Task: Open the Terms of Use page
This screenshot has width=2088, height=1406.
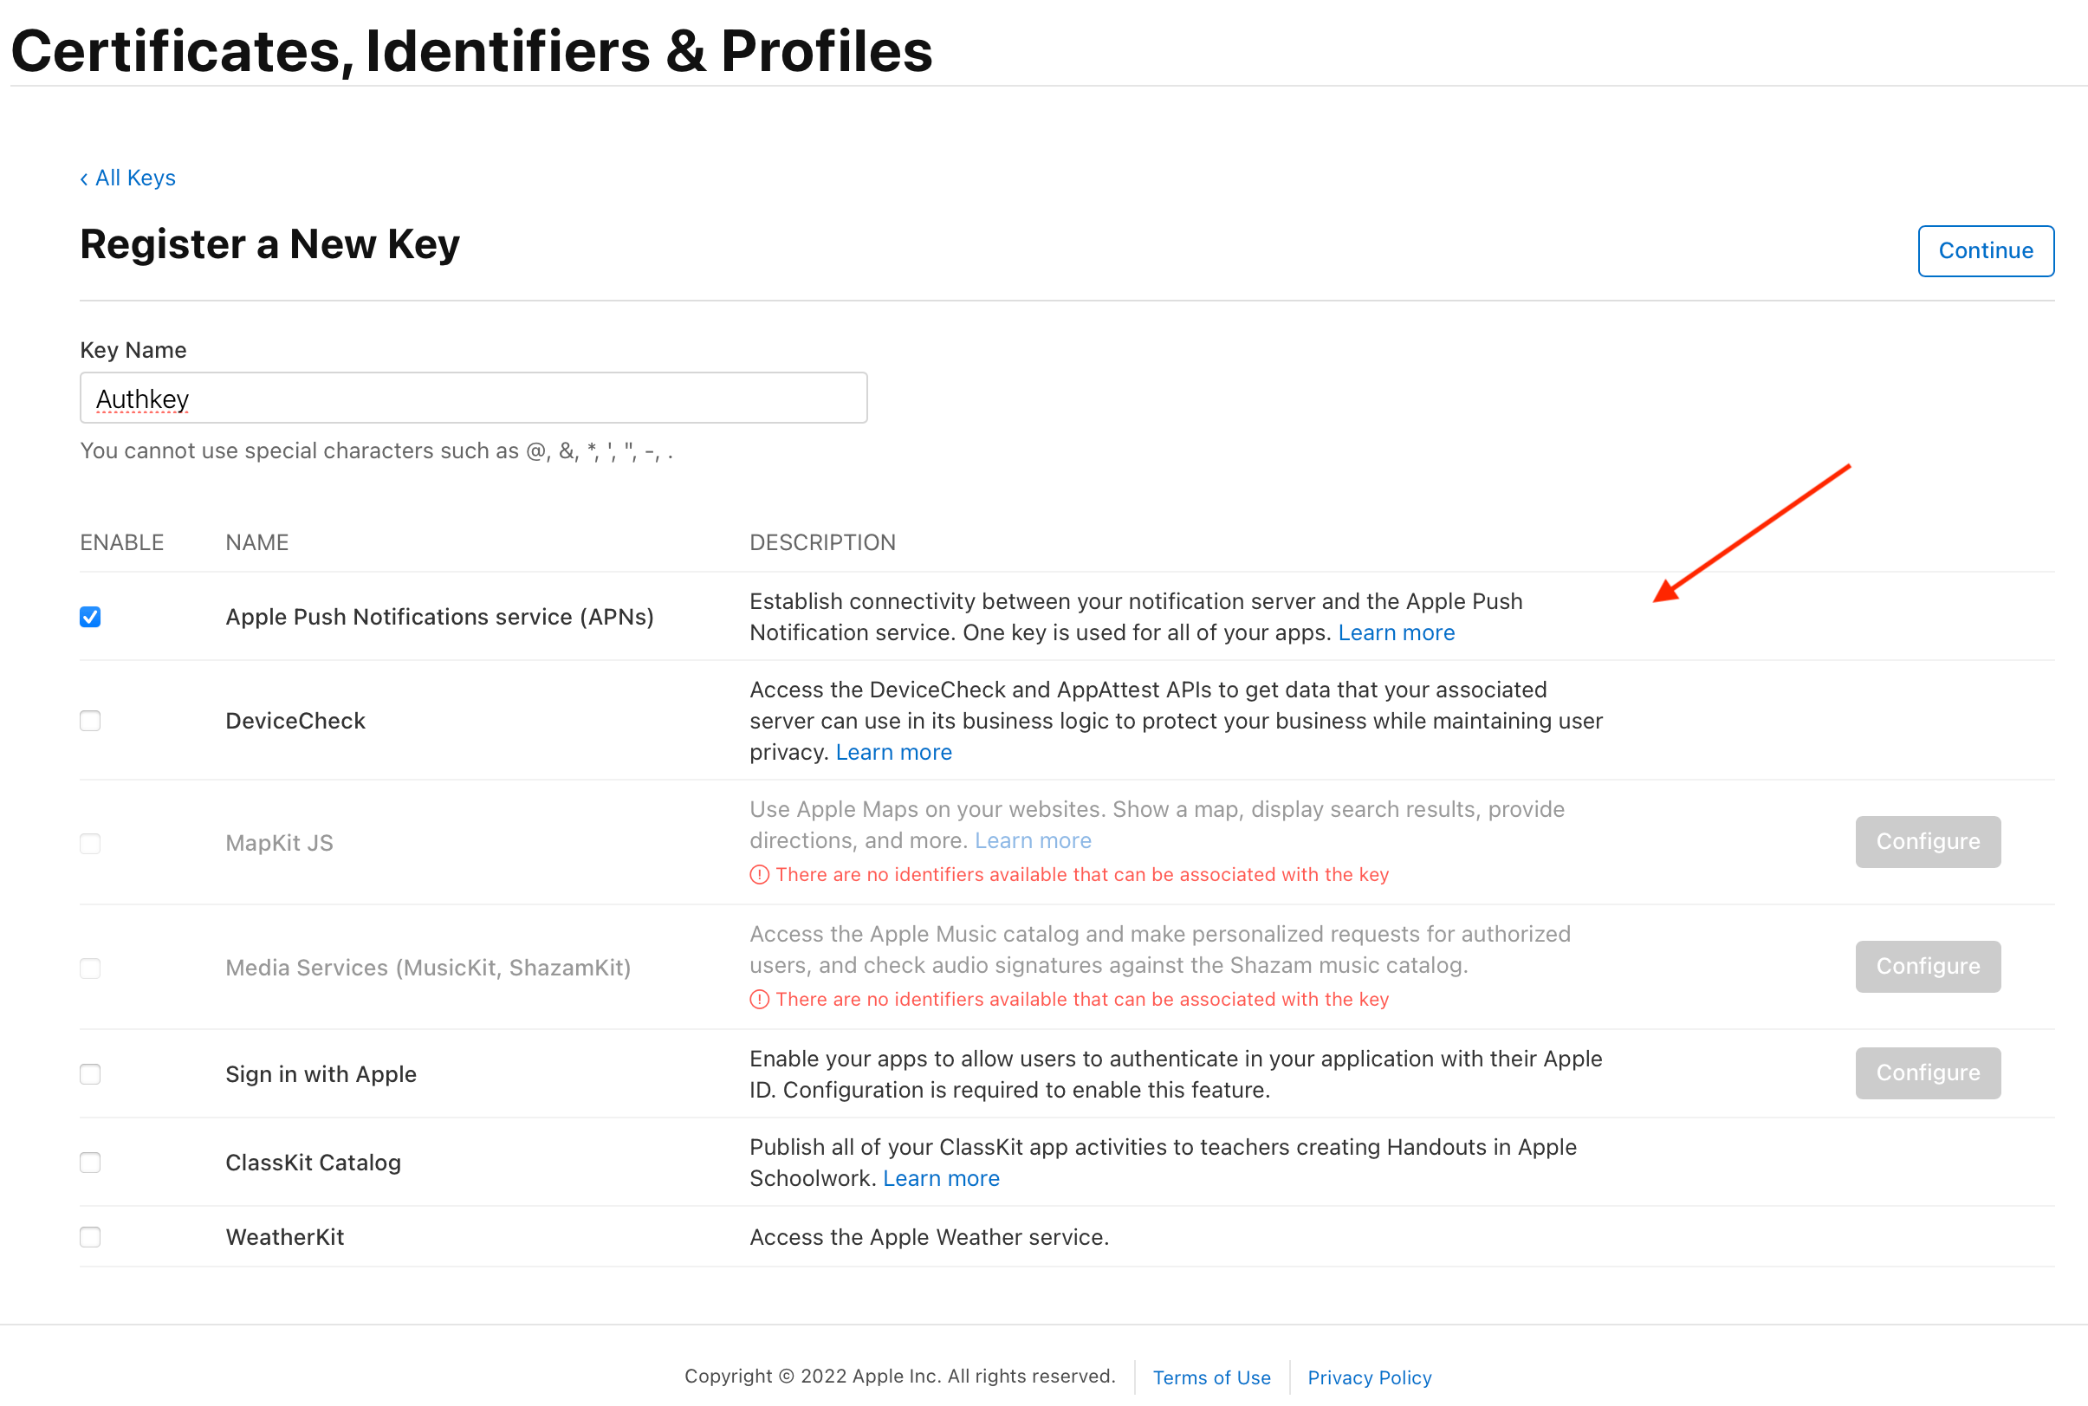Action: (1211, 1377)
